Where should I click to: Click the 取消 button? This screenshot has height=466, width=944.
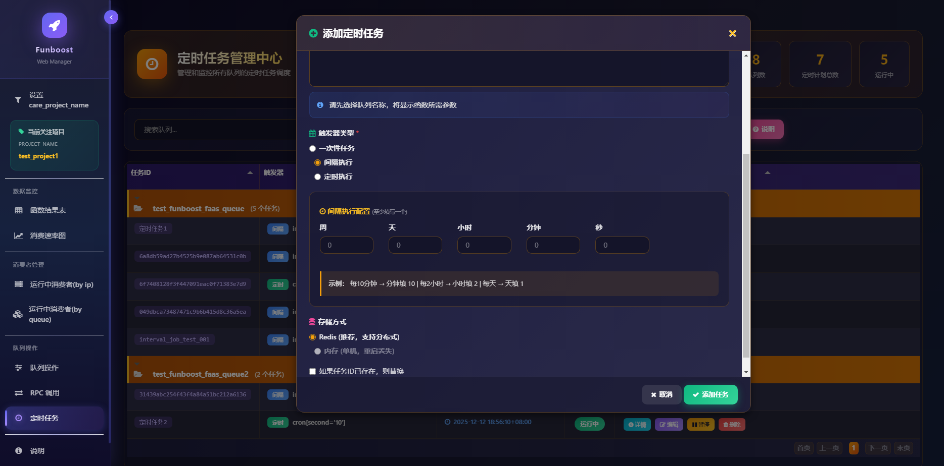(662, 394)
